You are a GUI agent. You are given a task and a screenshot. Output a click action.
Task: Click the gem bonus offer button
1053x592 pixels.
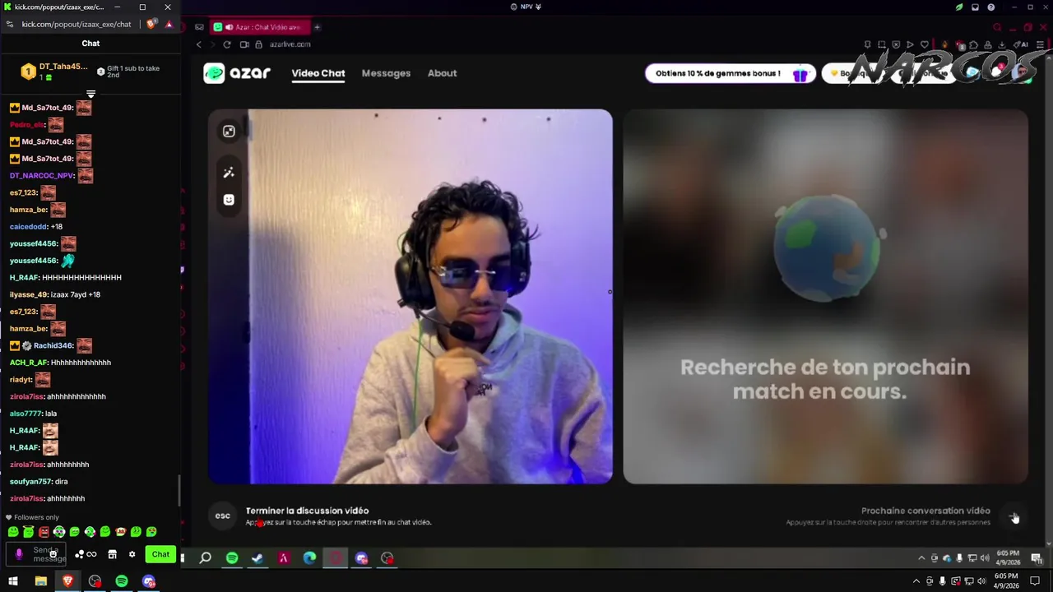point(731,73)
